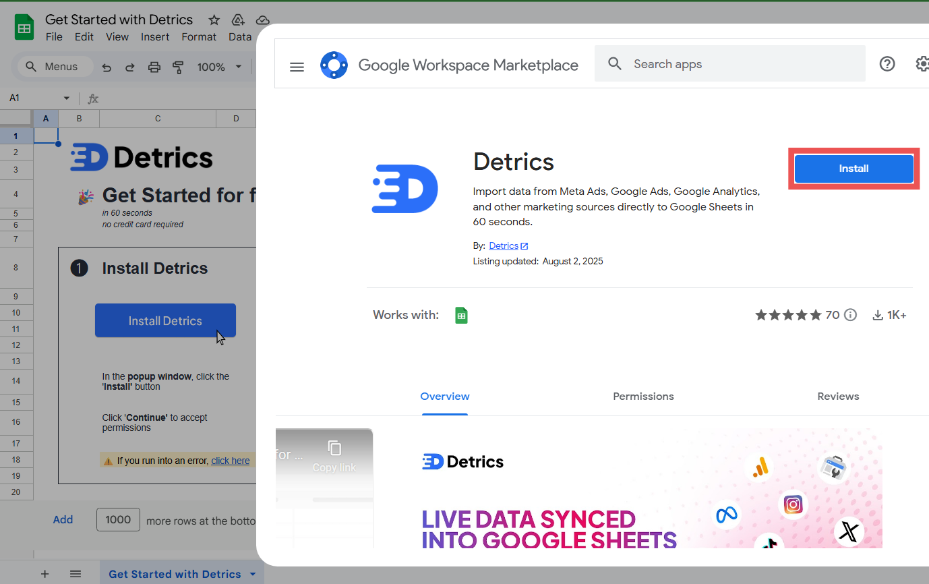Open the Detrics developer link
Screen dimensions: 929x584
tap(504, 246)
